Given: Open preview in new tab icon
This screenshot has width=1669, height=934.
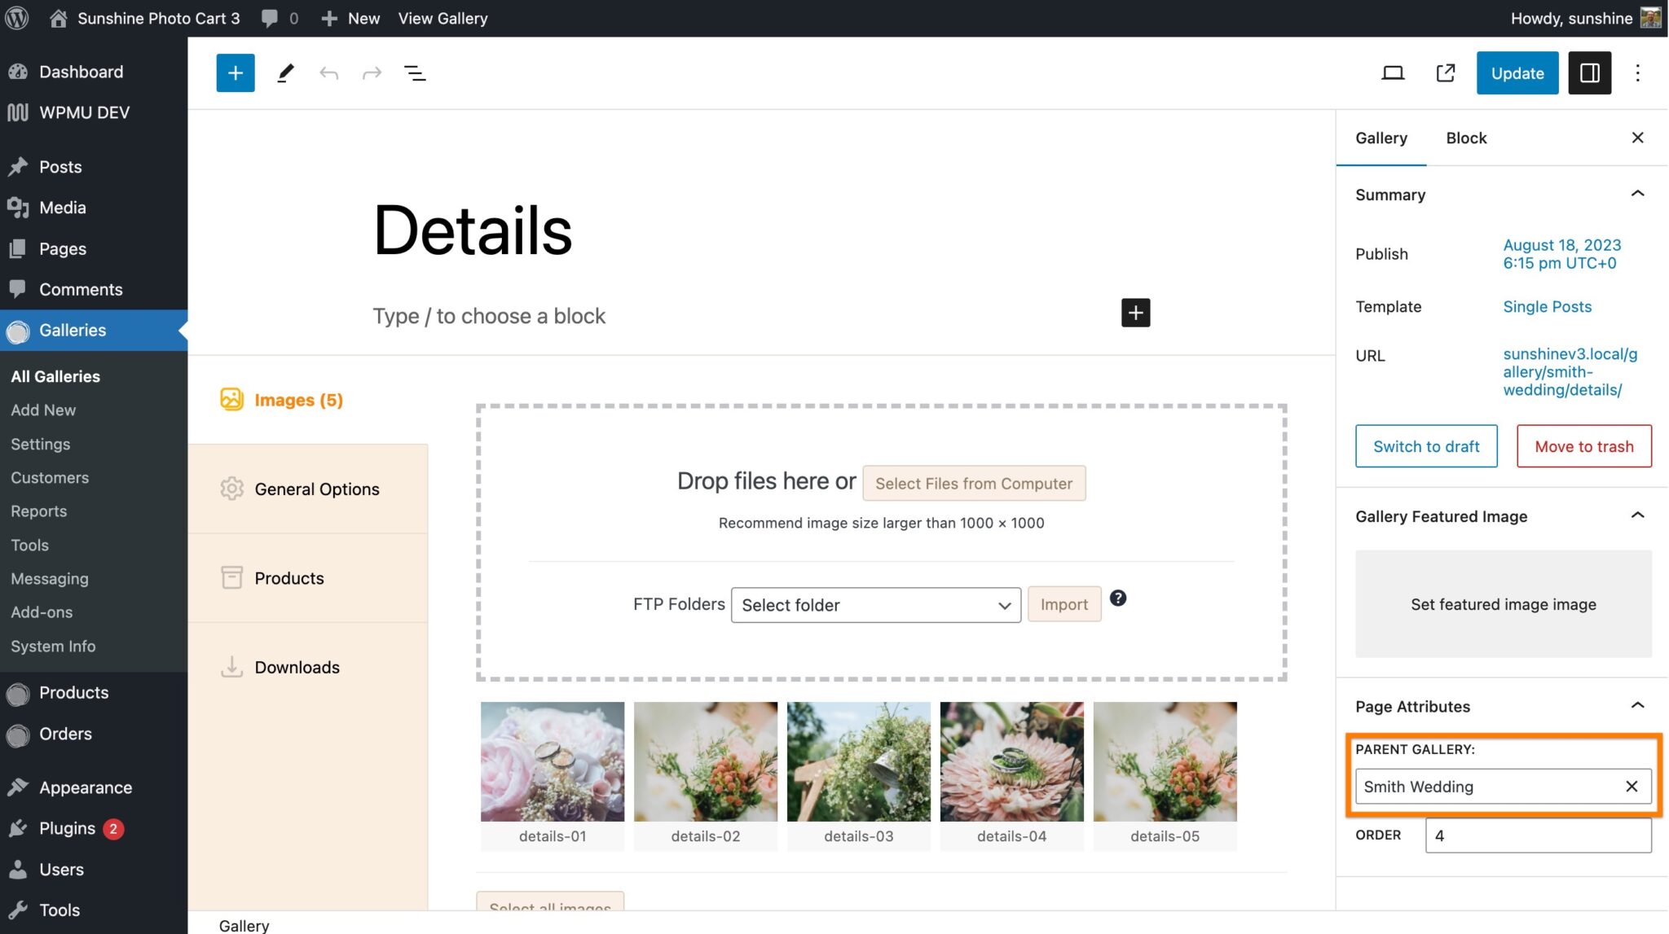Looking at the screenshot, I should tap(1445, 72).
